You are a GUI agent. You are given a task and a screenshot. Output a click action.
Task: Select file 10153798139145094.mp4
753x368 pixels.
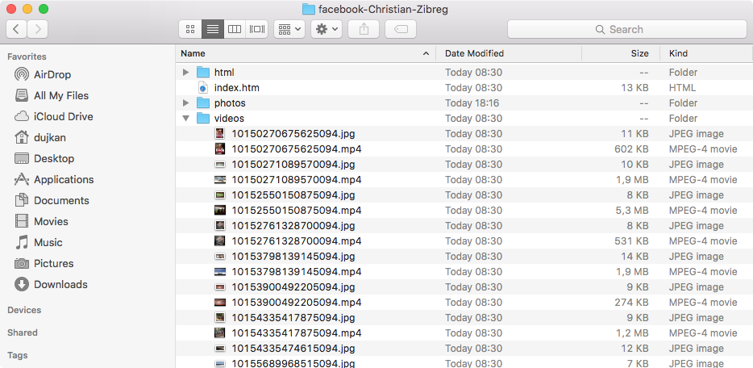[x=464, y=271]
